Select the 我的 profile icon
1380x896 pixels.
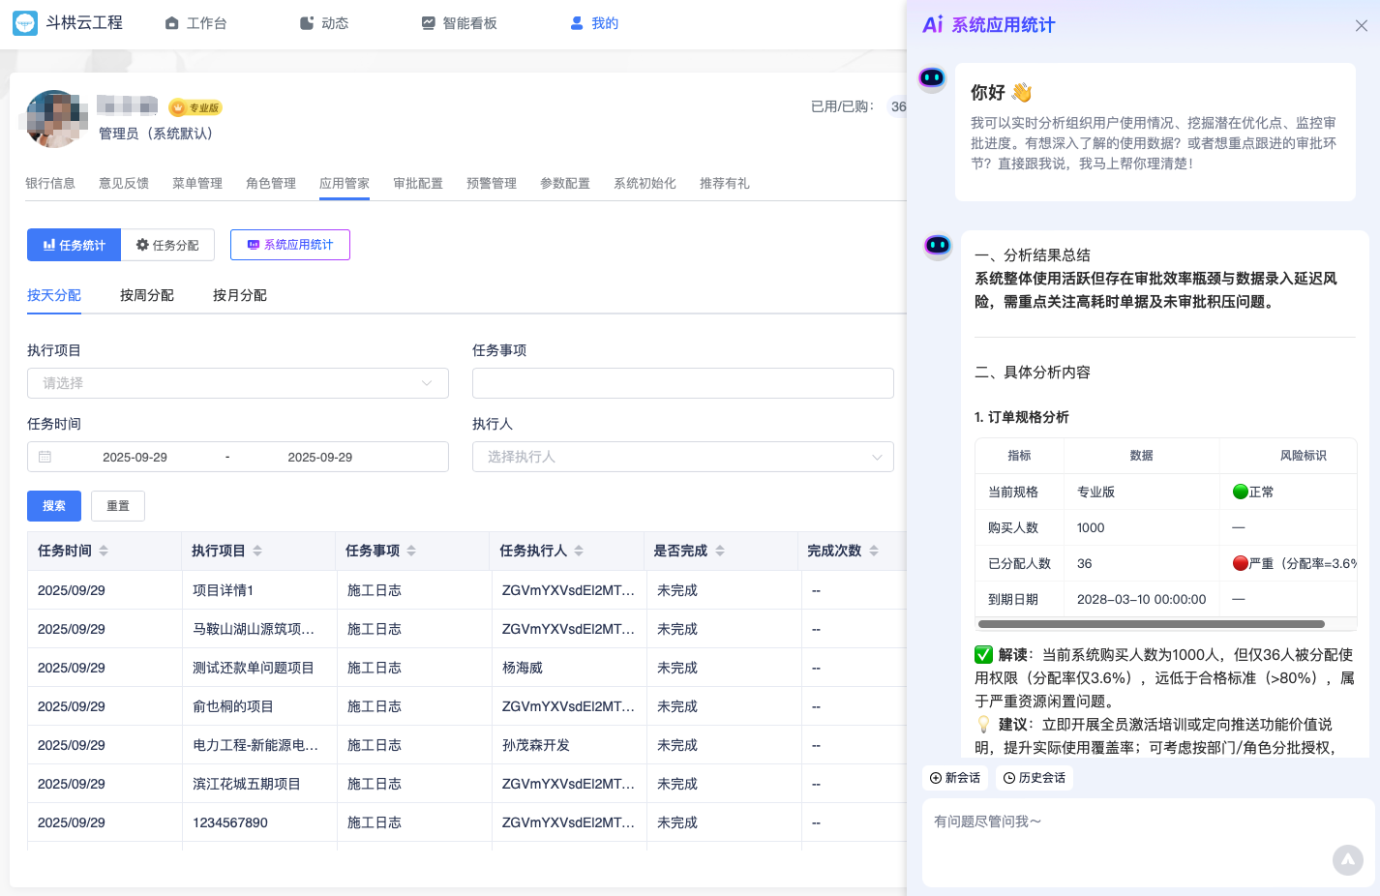tap(577, 23)
